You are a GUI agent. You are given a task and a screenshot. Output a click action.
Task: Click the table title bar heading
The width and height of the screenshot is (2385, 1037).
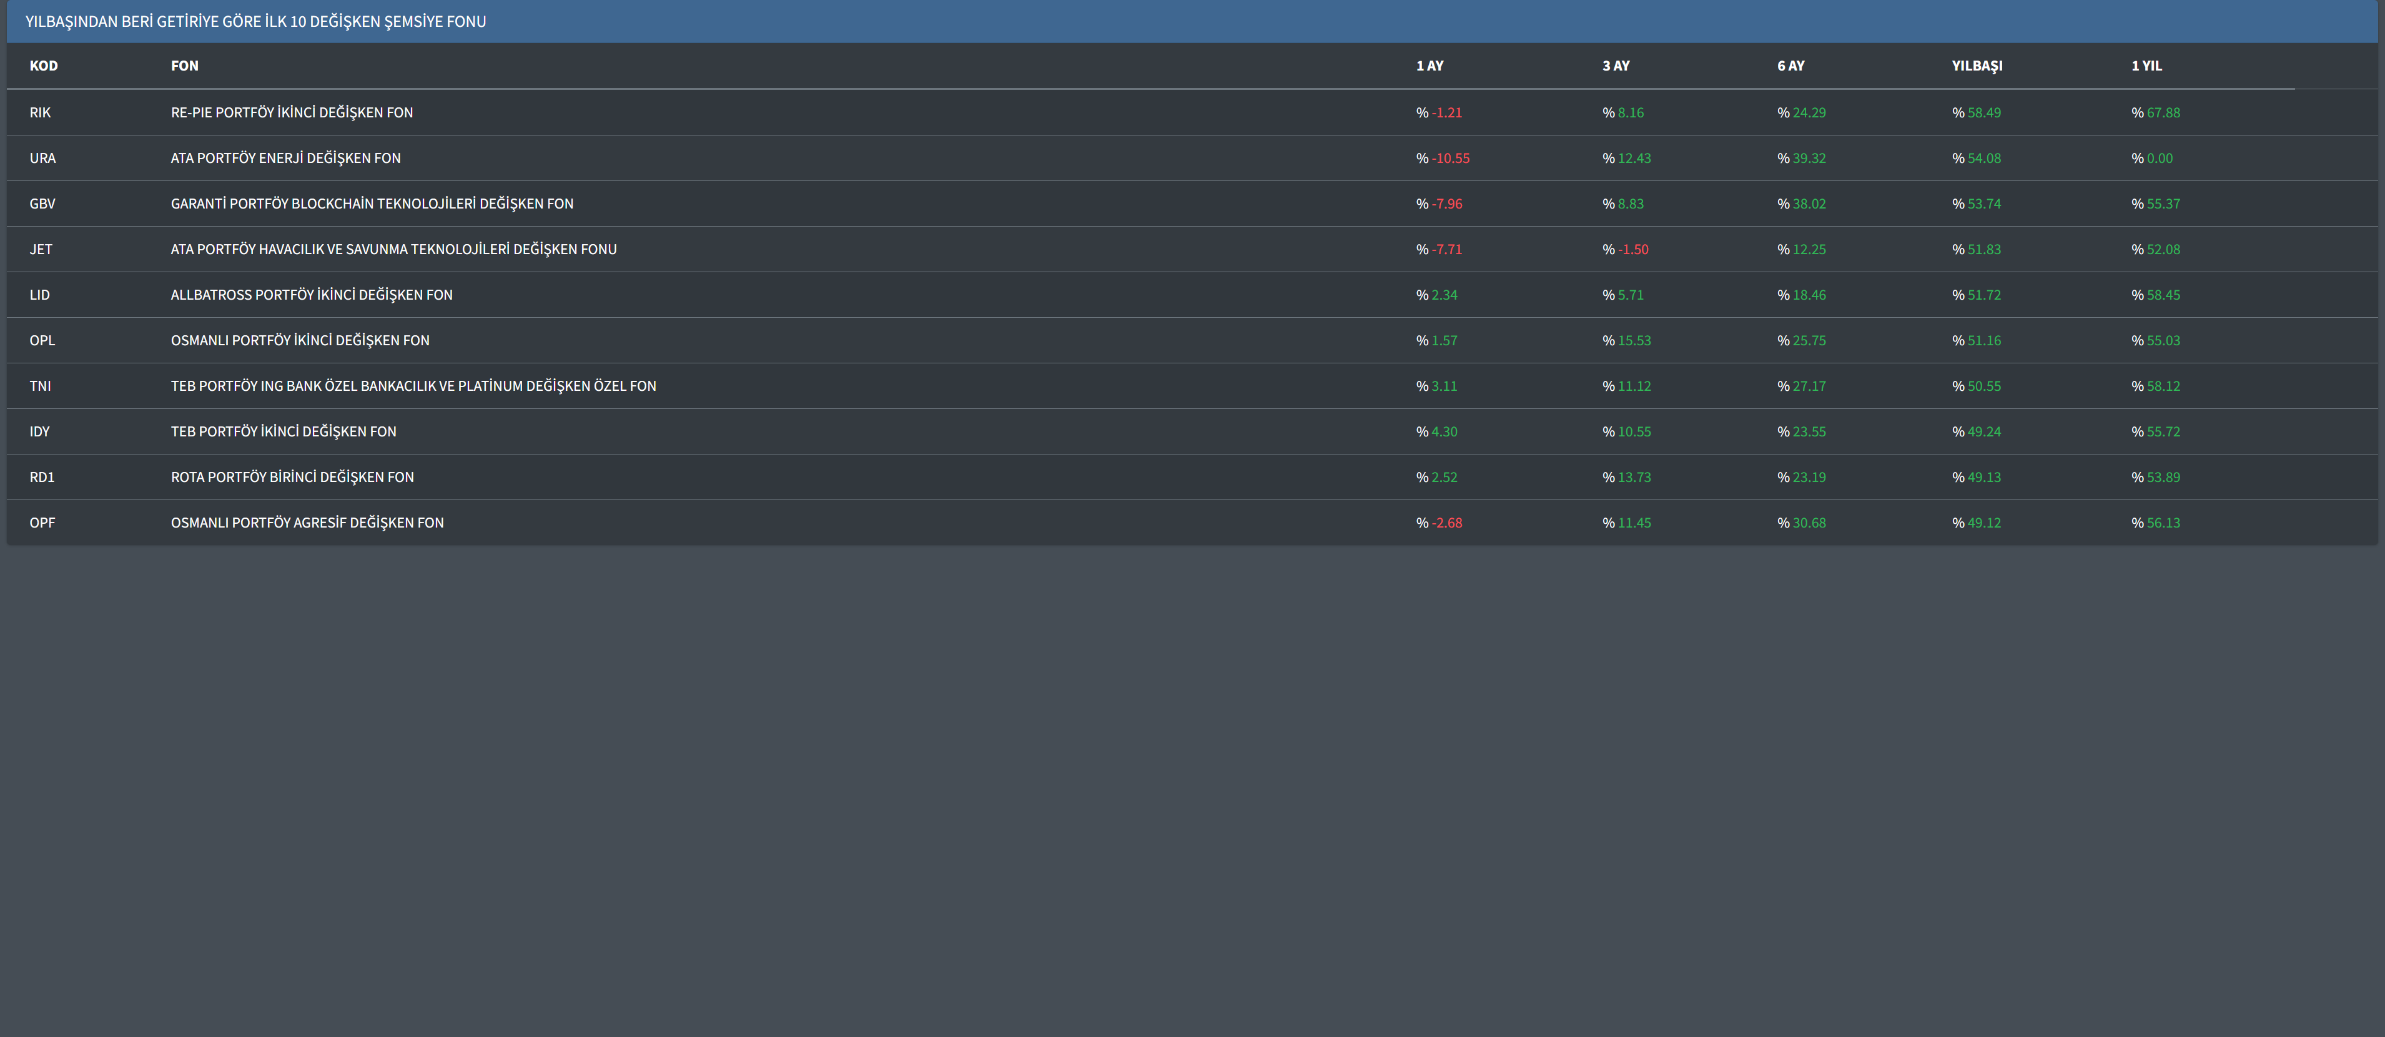(255, 21)
